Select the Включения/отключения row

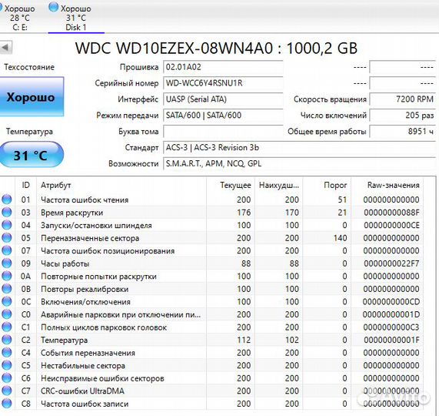211,301
